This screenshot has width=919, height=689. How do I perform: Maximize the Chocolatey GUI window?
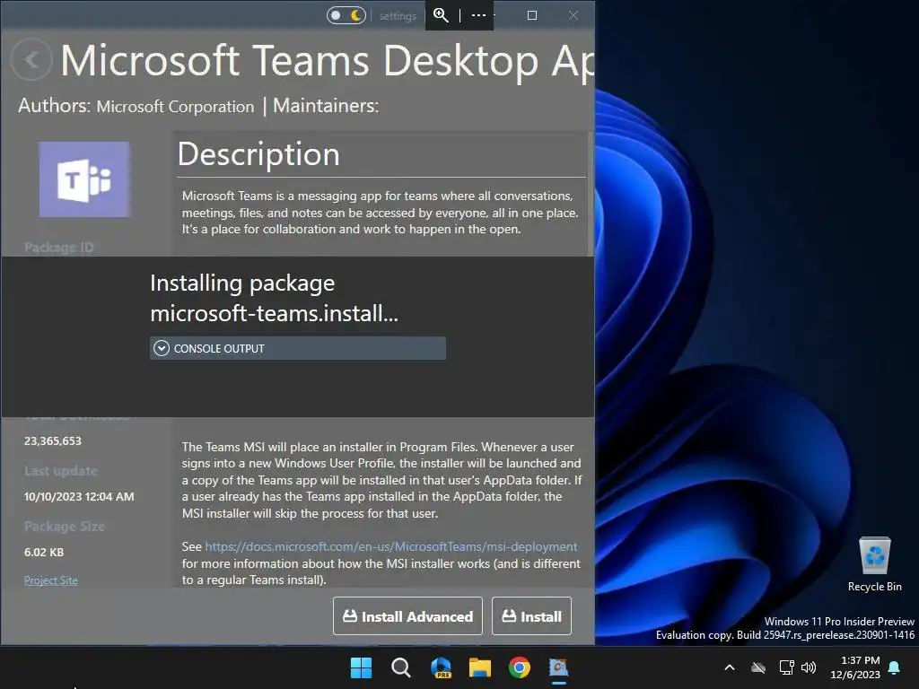pyautogui.click(x=532, y=15)
